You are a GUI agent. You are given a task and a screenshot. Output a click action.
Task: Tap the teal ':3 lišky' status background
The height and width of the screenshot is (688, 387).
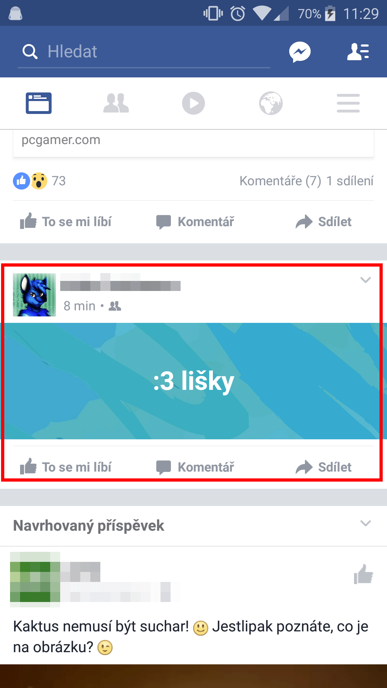pos(193,381)
